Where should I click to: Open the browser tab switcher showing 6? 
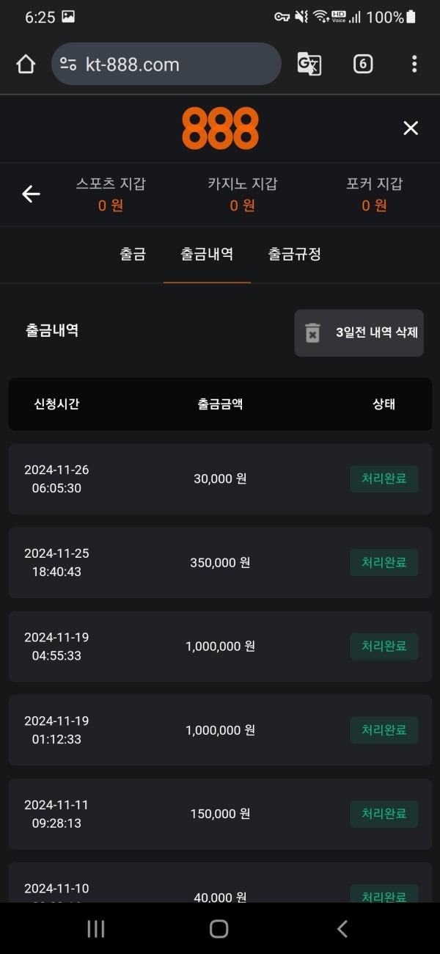click(x=362, y=64)
